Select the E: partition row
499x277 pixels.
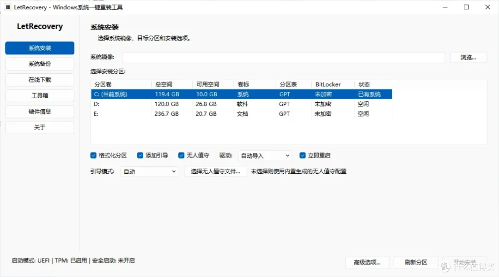click(x=242, y=113)
